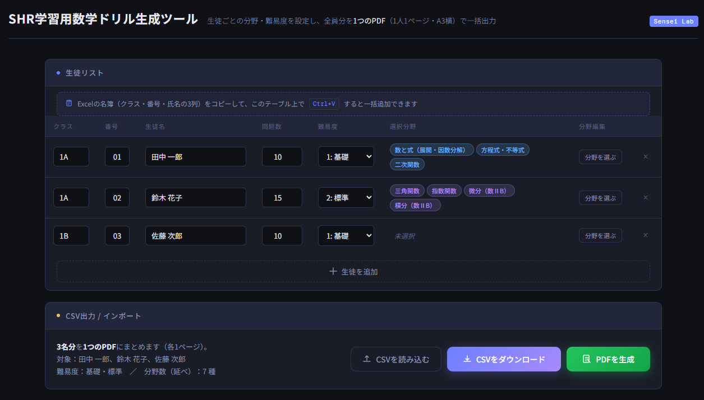Click the download icon on CSVをダウンロード

coord(467,359)
